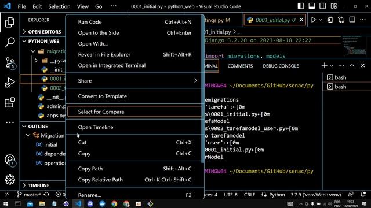Choose Cut in context menu
This screenshot has width=371, height=208.
coord(134,143)
